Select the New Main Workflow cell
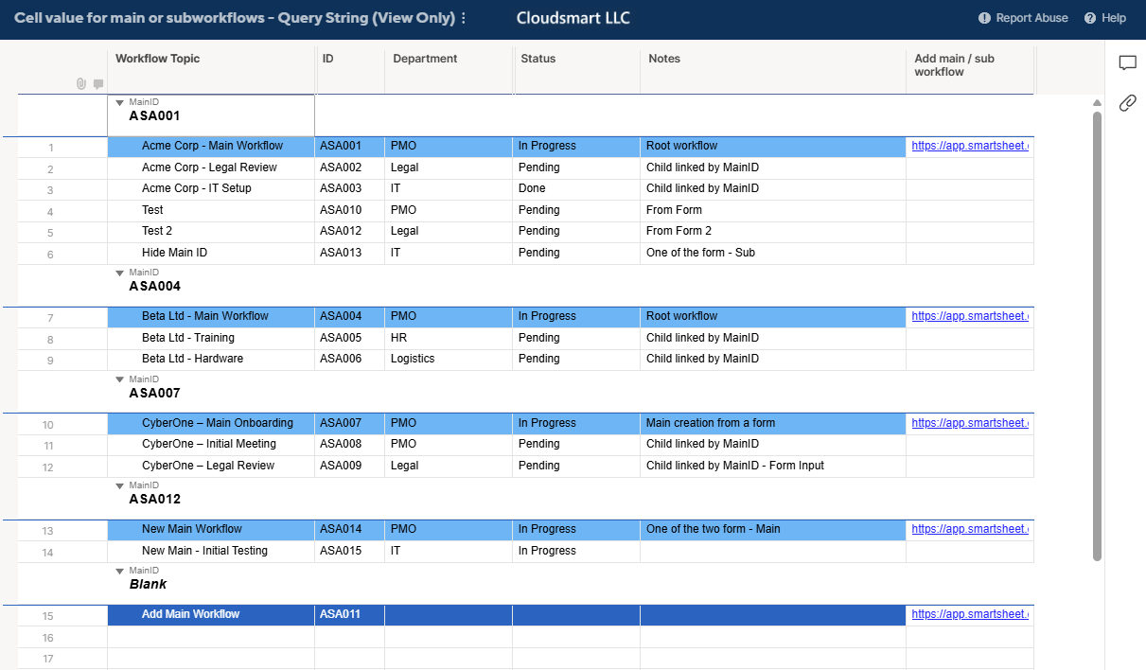The height and width of the screenshot is (670, 1146). pos(211,529)
